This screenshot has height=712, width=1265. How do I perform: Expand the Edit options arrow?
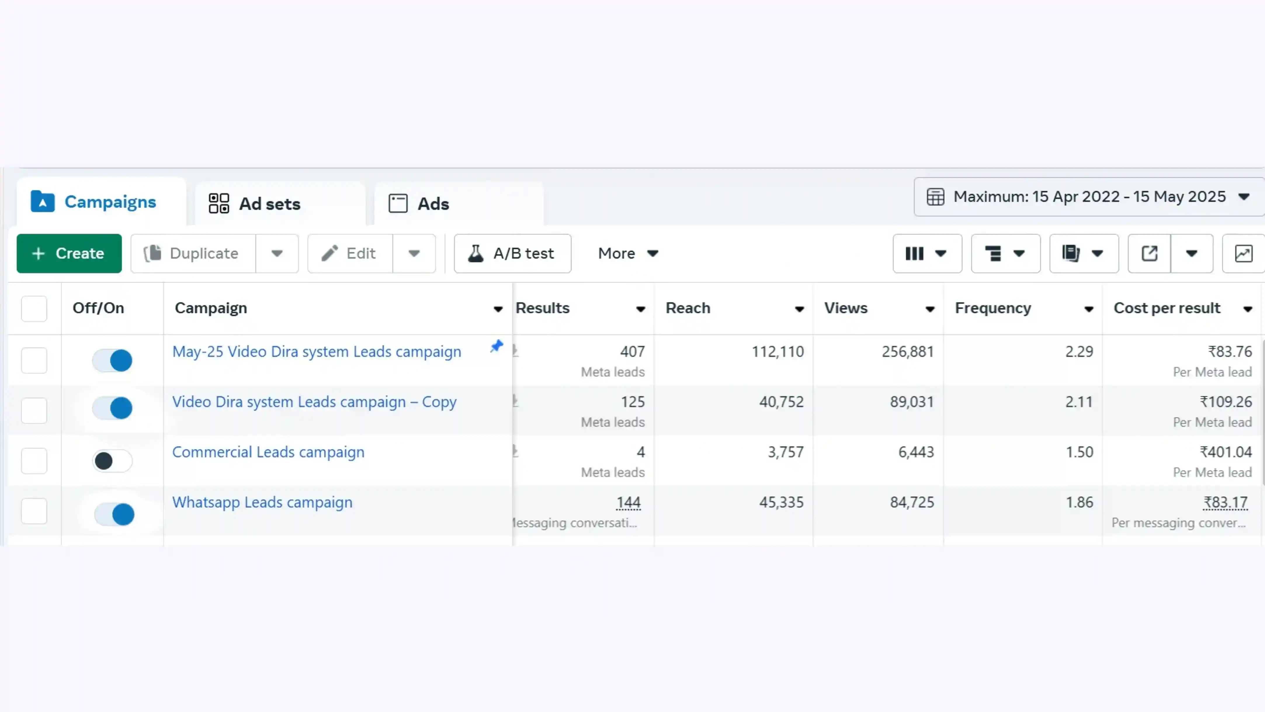point(414,253)
